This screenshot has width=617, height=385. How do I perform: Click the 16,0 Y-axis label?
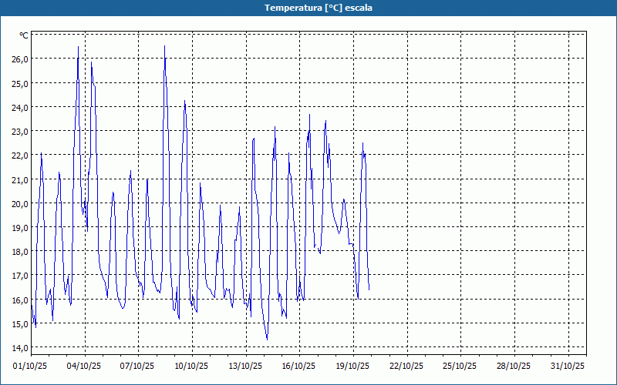[19, 300]
